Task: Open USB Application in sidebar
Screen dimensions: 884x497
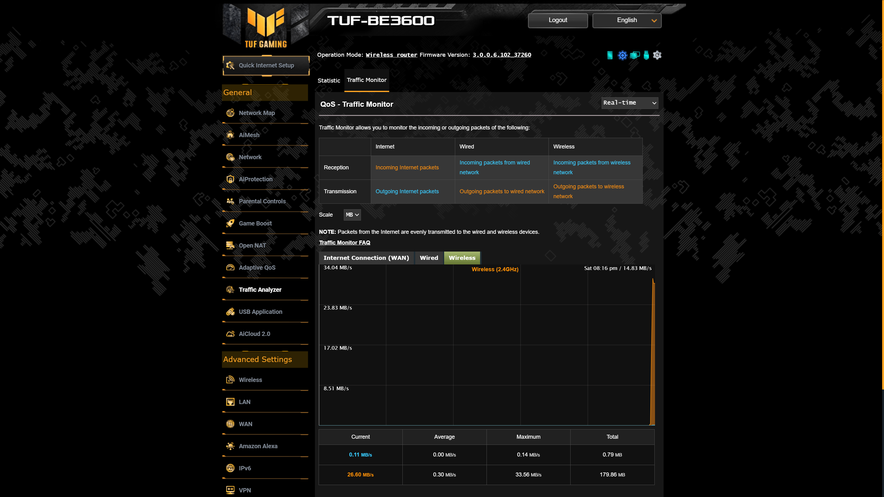Action: click(x=260, y=312)
